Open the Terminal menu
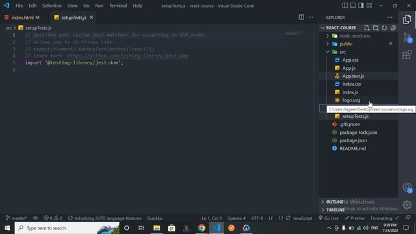The height and width of the screenshot is (234, 416). point(118,6)
